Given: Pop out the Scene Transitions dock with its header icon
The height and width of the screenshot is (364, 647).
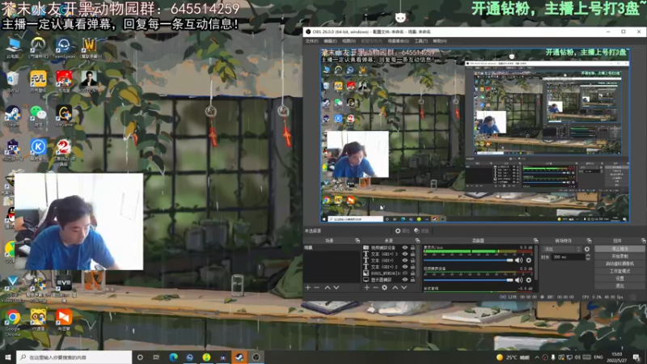Looking at the screenshot, I should (589, 240).
